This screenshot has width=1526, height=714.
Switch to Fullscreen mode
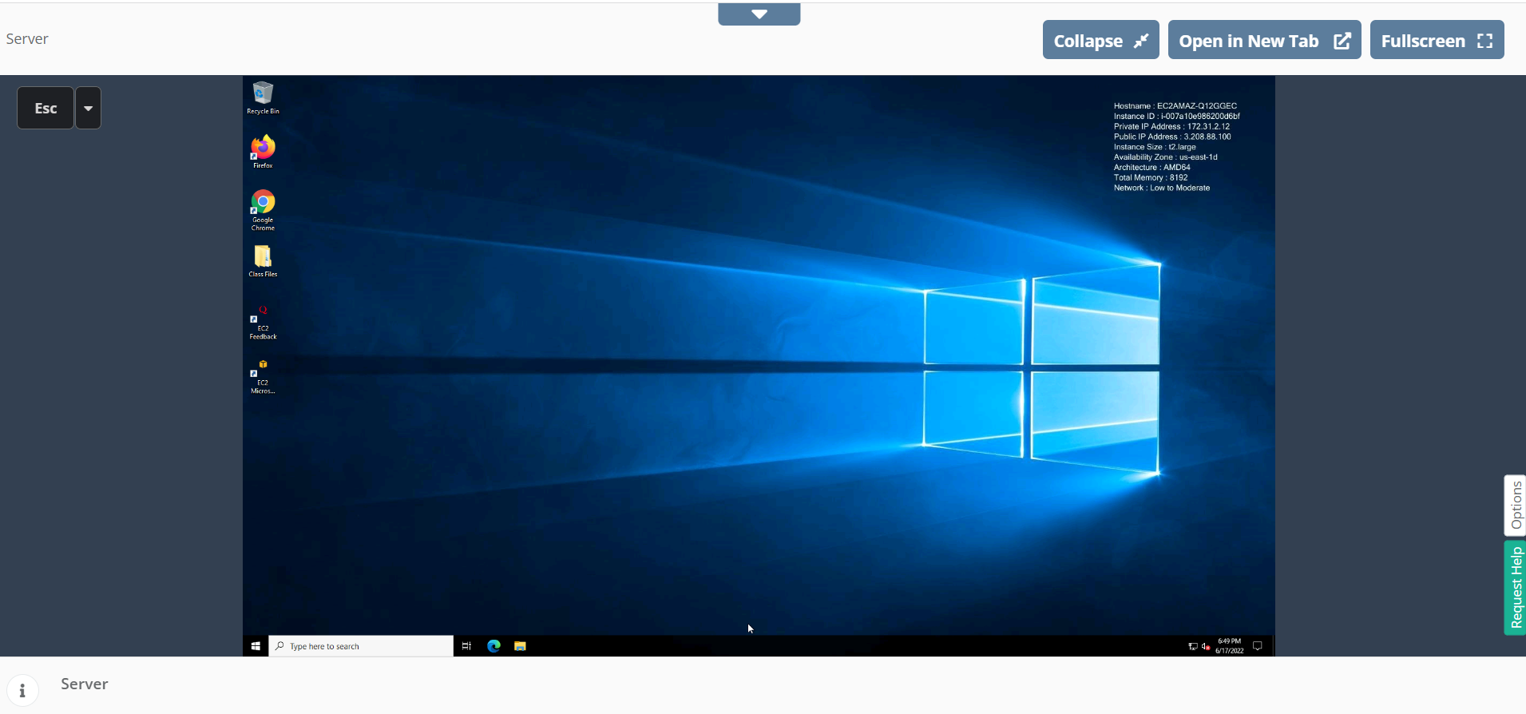1437,40
